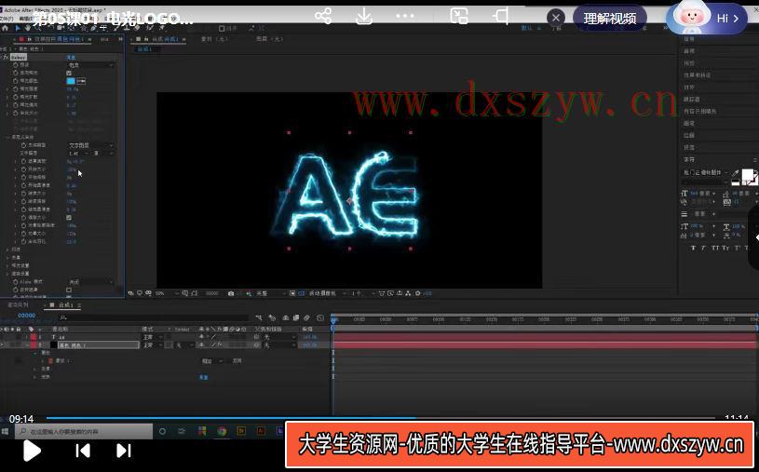This screenshot has height=472, width=759.
Task: Click the crop icon in player header
Action: pos(500,16)
